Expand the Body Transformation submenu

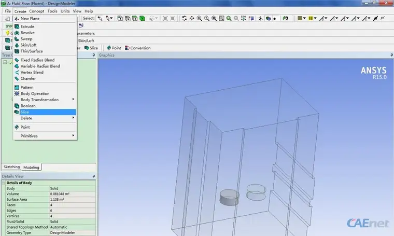coord(45,100)
